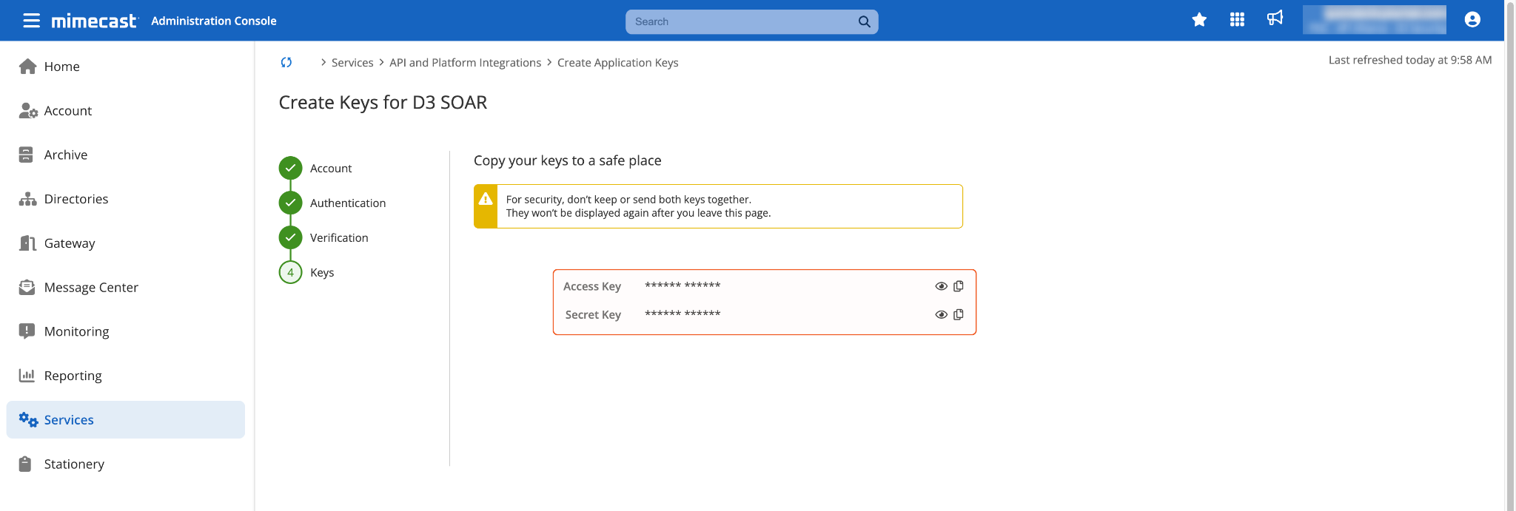Reveal the Access Key value
Image resolution: width=1516 pixels, height=511 pixels.
(x=941, y=286)
